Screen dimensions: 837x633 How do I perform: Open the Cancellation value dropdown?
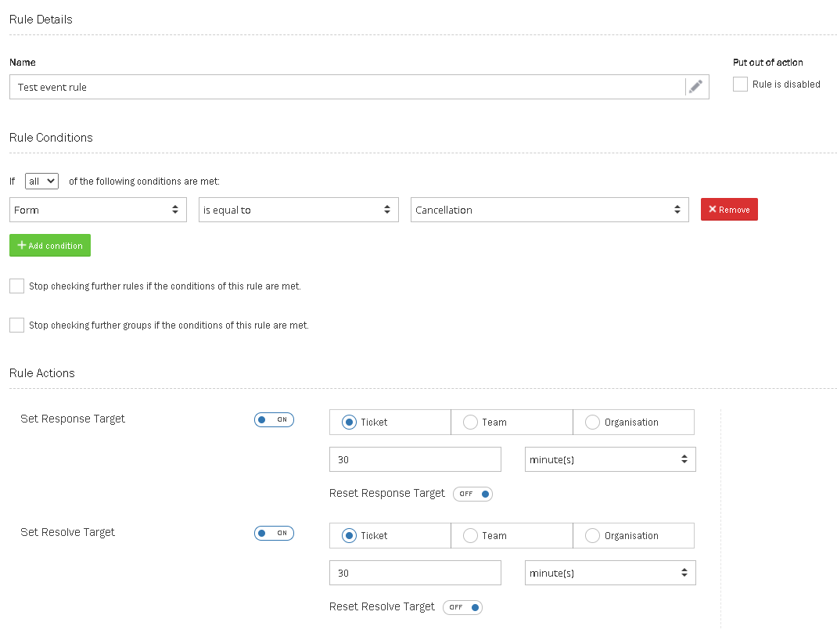pyautogui.click(x=549, y=210)
